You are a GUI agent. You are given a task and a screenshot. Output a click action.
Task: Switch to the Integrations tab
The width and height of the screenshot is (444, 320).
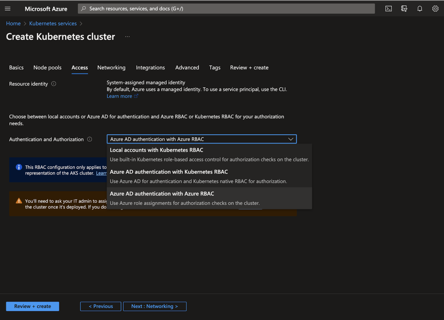pos(150,68)
